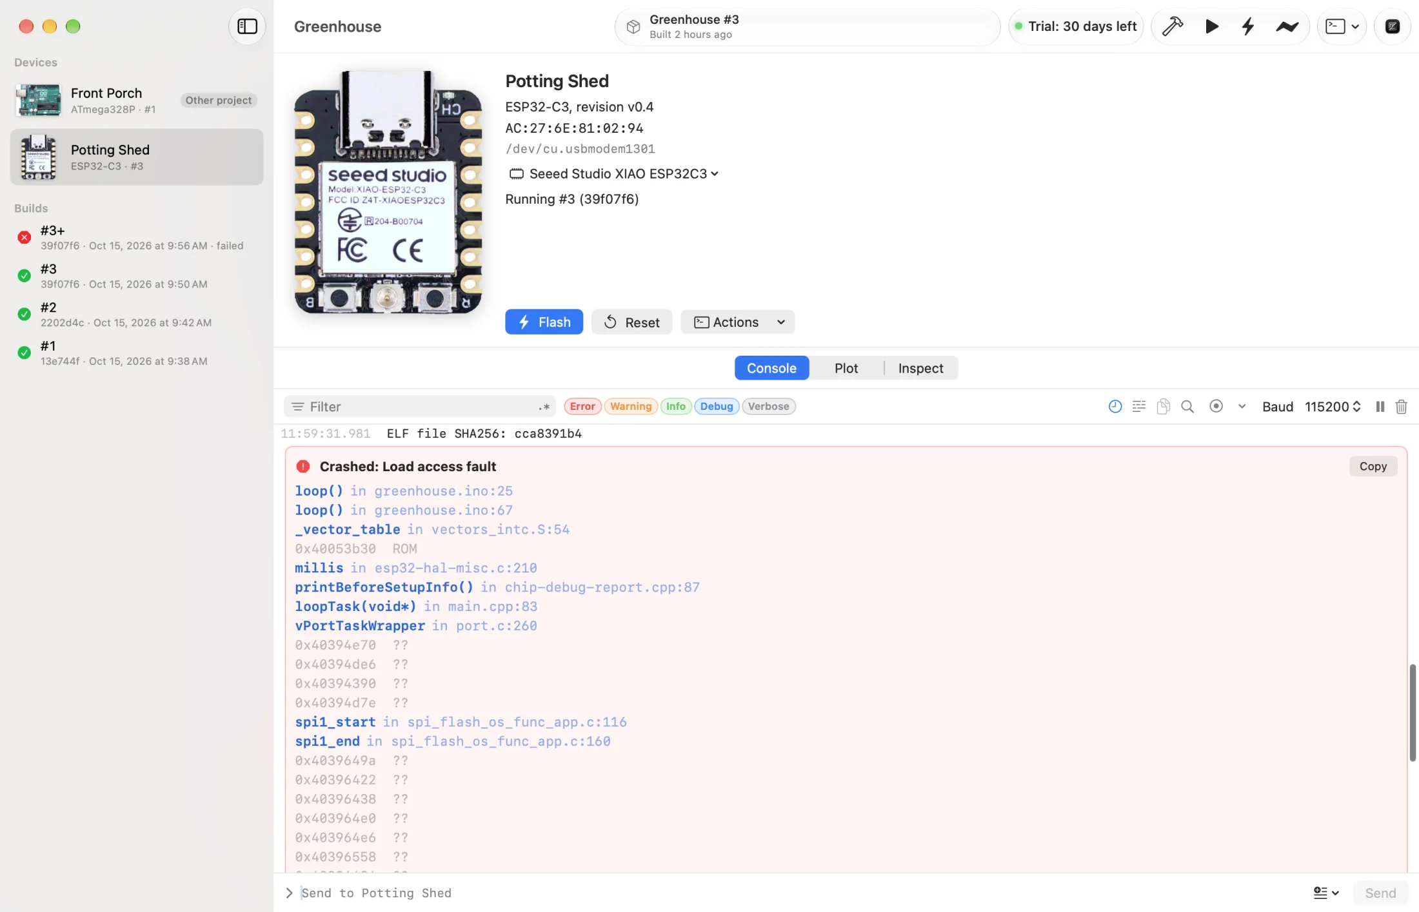Pause the console output
This screenshot has width=1419, height=912.
[1380, 406]
